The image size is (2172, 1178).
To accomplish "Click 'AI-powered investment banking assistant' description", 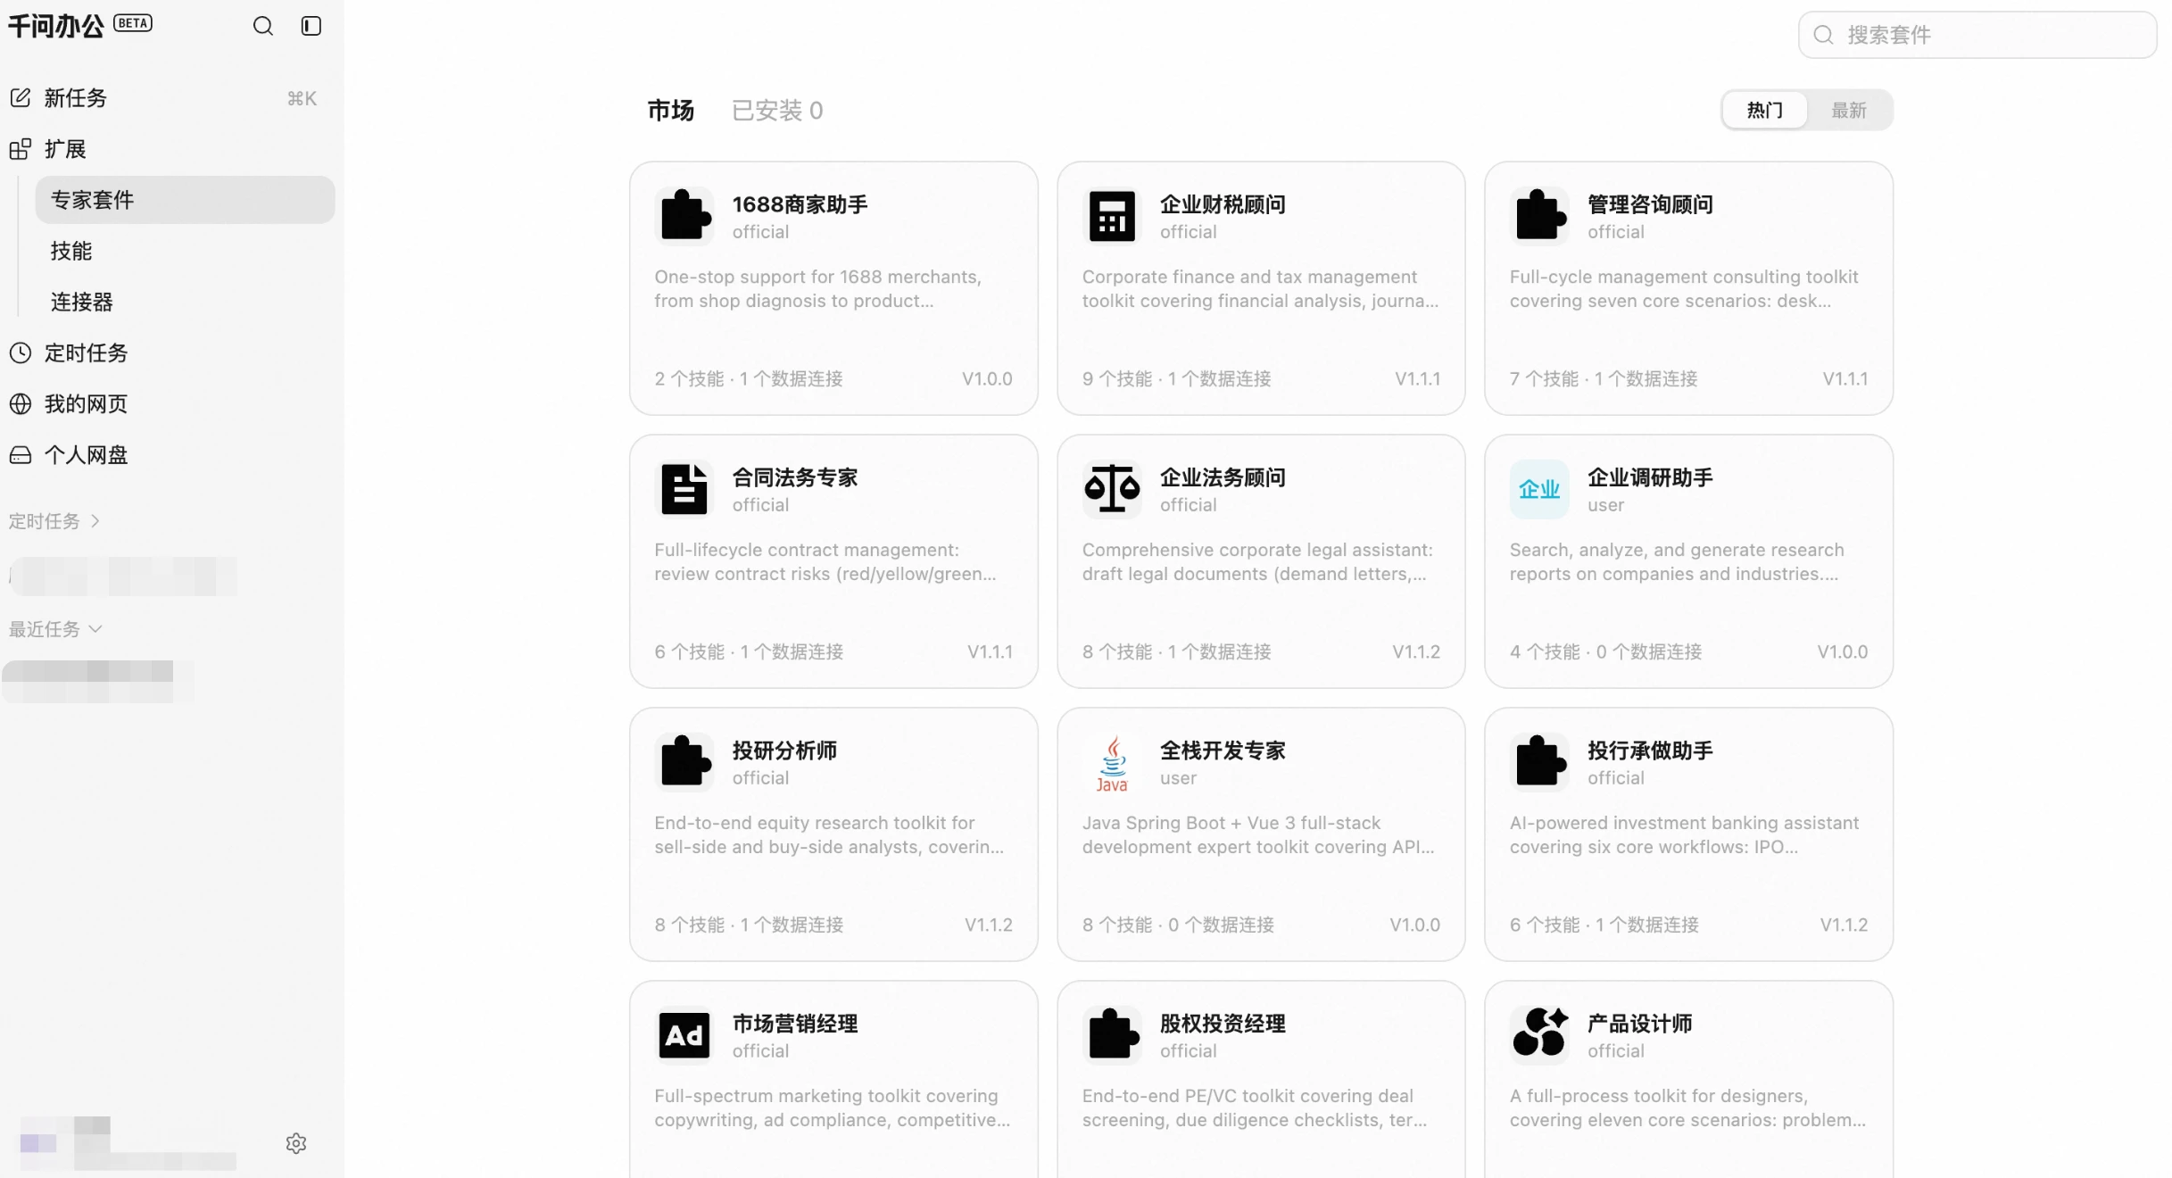I will click(x=1684, y=834).
